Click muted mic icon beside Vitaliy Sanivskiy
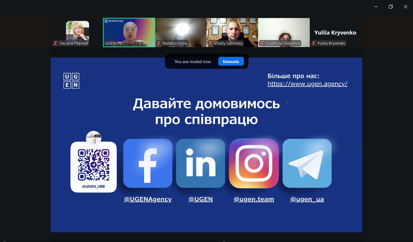Screen dimensions: 413x242 click(x=210, y=43)
